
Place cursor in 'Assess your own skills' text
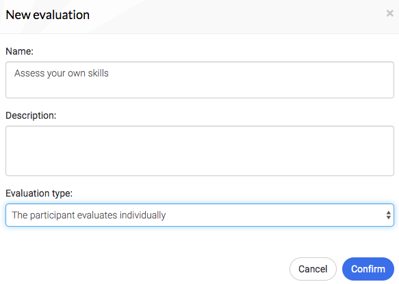(x=62, y=73)
